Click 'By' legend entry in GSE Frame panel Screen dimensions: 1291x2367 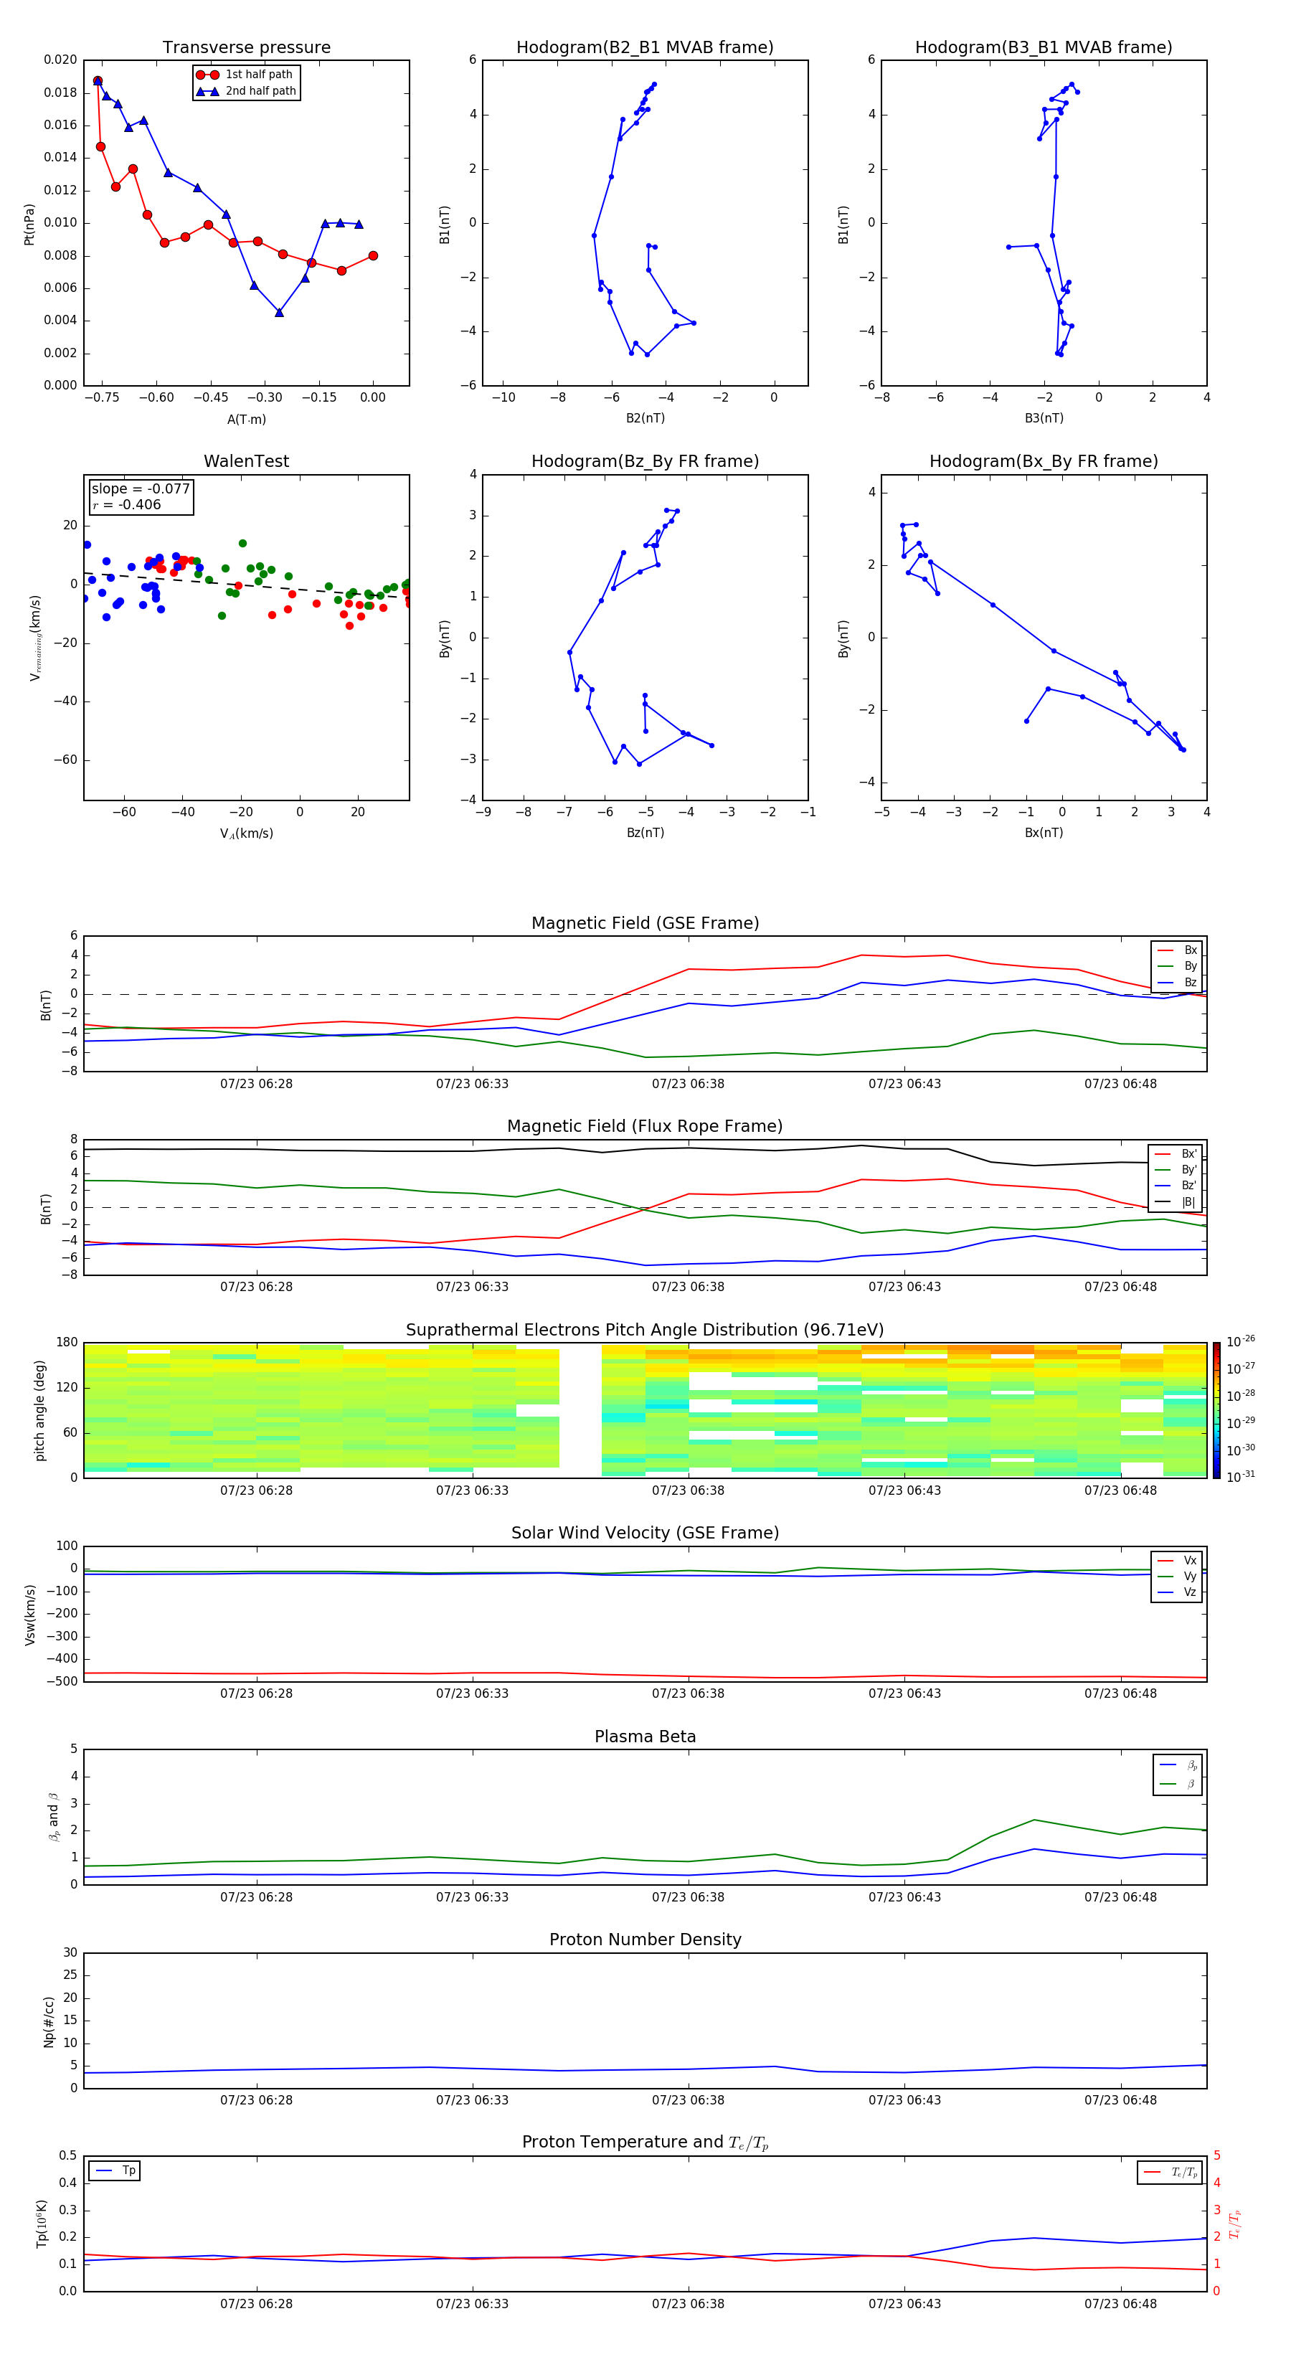coord(1177,965)
